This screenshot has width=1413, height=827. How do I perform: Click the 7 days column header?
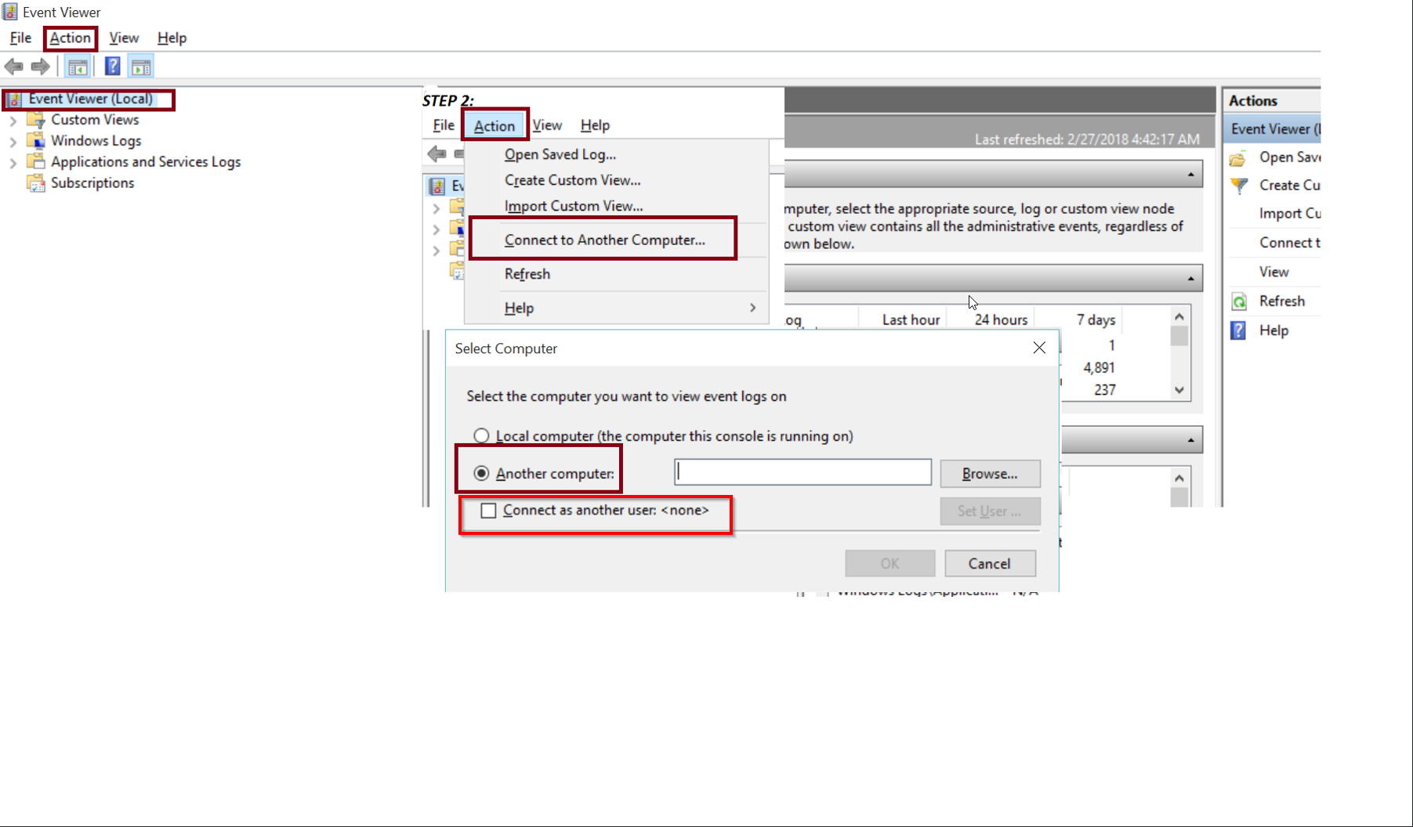click(x=1096, y=320)
